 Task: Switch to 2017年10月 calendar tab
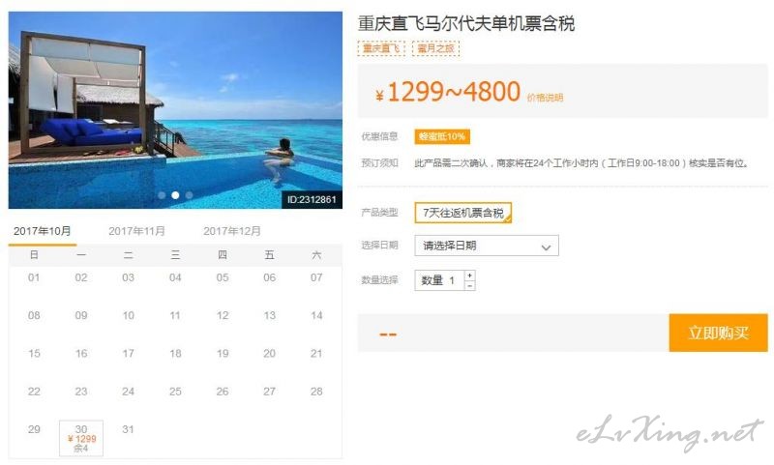tap(43, 231)
